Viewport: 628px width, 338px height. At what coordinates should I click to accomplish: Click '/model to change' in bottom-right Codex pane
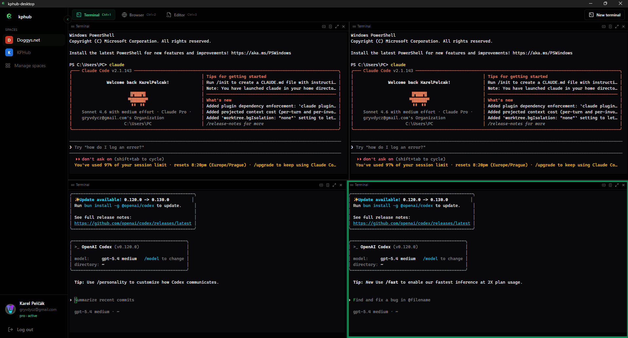pyautogui.click(x=443, y=259)
